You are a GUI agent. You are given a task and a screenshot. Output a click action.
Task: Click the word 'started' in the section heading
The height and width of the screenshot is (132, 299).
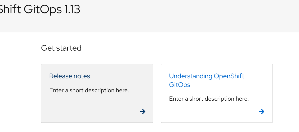click(x=71, y=48)
